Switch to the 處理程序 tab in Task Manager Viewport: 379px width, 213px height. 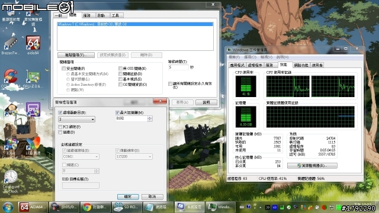(255, 65)
